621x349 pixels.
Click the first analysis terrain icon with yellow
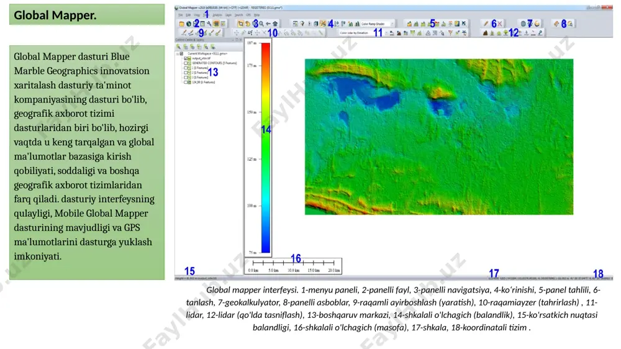pyautogui.click(x=409, y=24)
